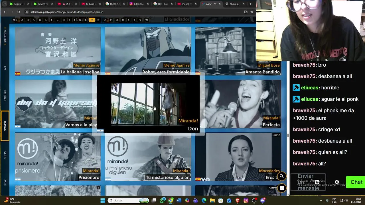Filter songs by letter A
Image resolution: width=365 pixels, height=205 pixels.
pyautogui.click(x=22, y=20)
